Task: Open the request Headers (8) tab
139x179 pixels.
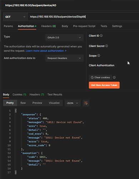Action: click(48, 26)
